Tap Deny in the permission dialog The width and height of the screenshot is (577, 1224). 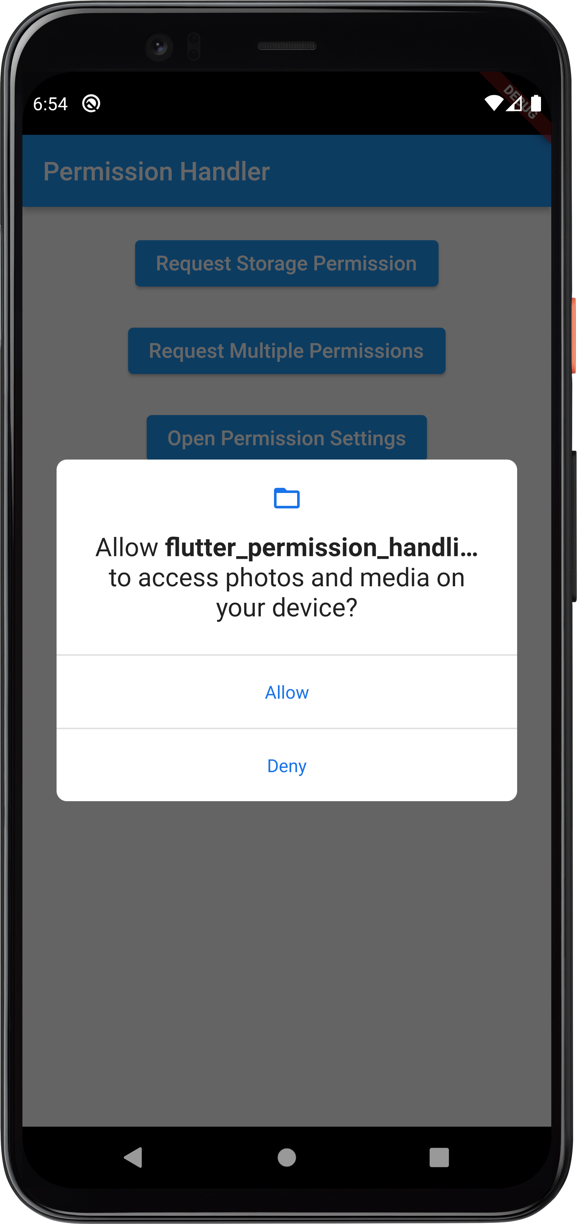[x=286, y=765]
